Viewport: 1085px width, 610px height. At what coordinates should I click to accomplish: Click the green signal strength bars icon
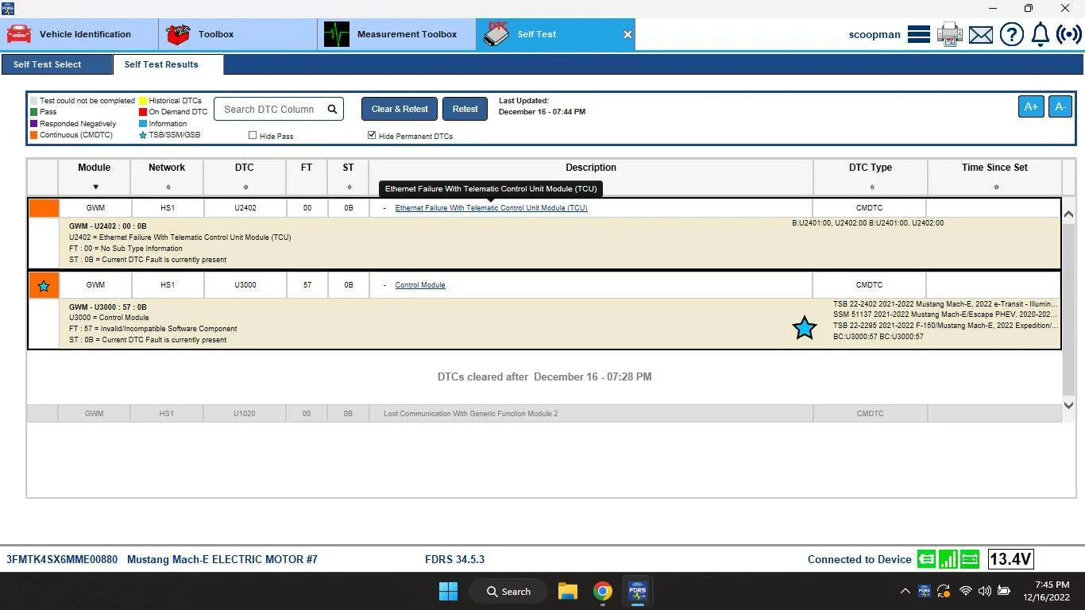point(948,559)
